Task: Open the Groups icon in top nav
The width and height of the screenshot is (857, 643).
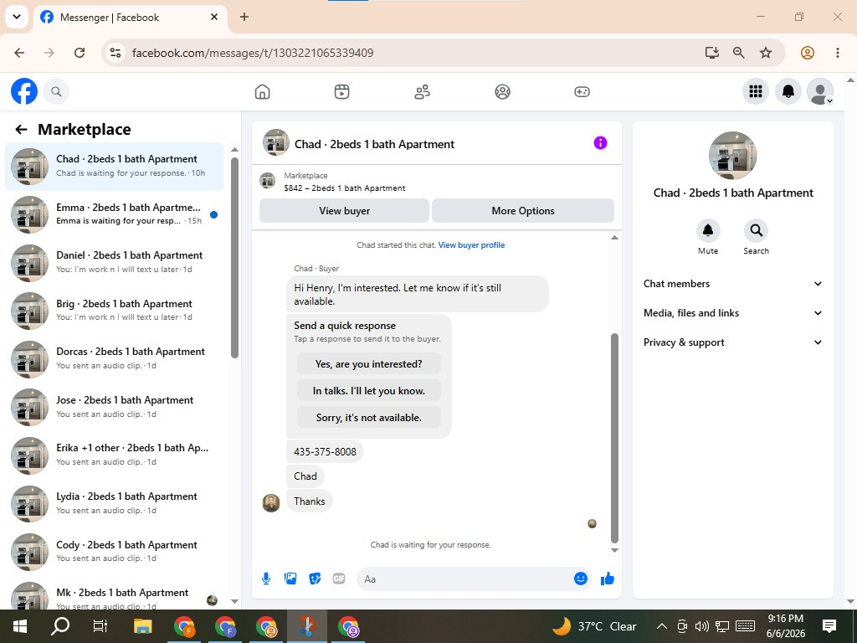Action: coord(502,92)
